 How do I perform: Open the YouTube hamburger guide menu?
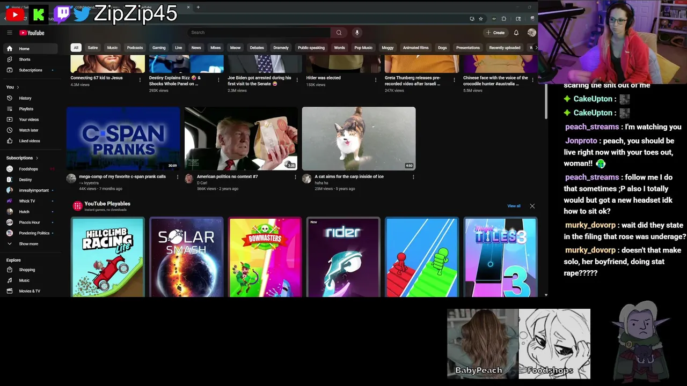(x=10, y=33)
